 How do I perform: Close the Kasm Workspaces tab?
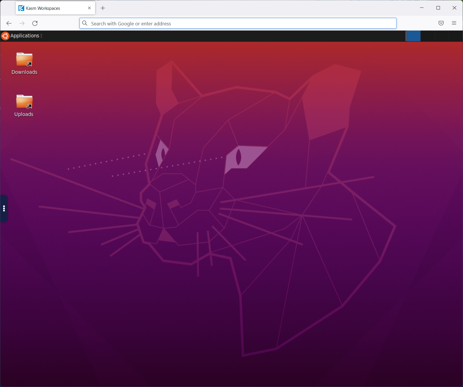(89, 8)
